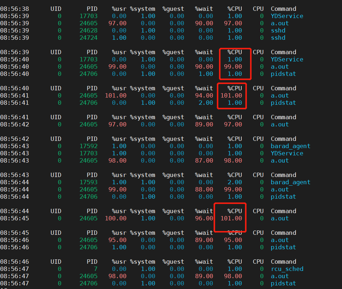Select the 90.00 %wait value for a.out
The height and width of the screenshot is (289, 342).
[x=204, y=23]
